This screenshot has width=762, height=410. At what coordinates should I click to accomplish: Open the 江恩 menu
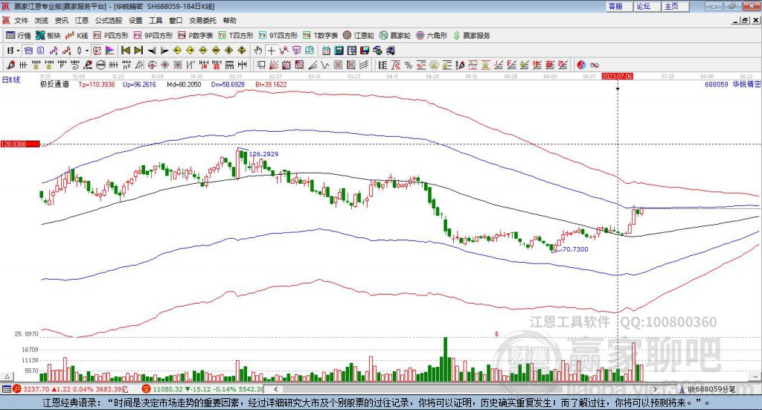click(82, 20)
